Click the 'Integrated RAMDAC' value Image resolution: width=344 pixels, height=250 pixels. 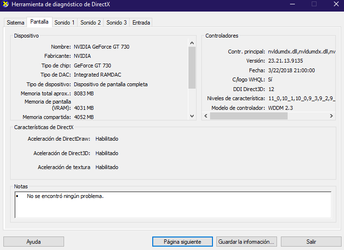(97, 75)
